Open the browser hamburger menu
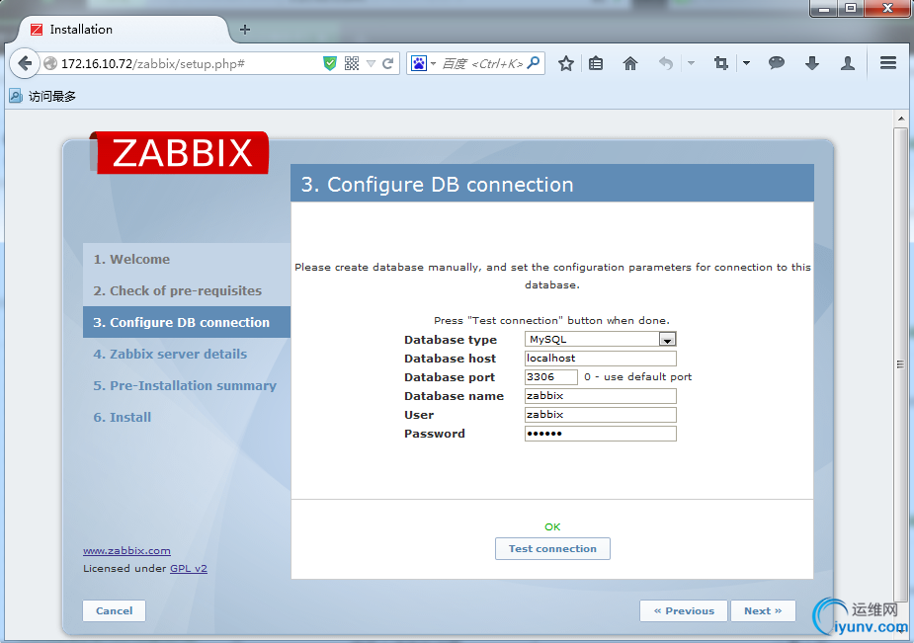 [x=887, y=63]
